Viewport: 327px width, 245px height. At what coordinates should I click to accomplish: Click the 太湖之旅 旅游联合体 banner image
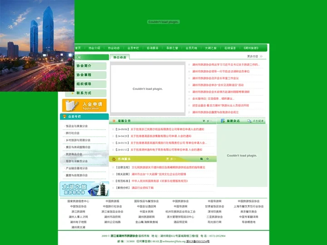point(84,189)
